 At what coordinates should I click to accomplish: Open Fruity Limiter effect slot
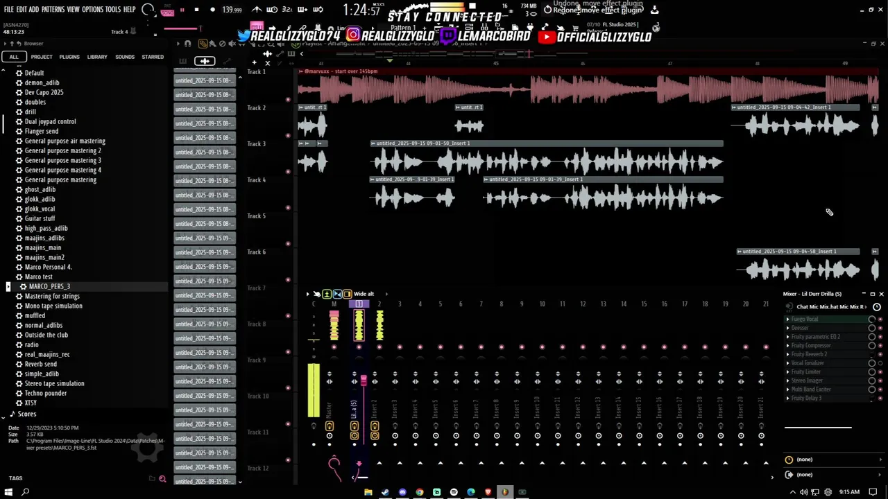(x=805, y=372)
